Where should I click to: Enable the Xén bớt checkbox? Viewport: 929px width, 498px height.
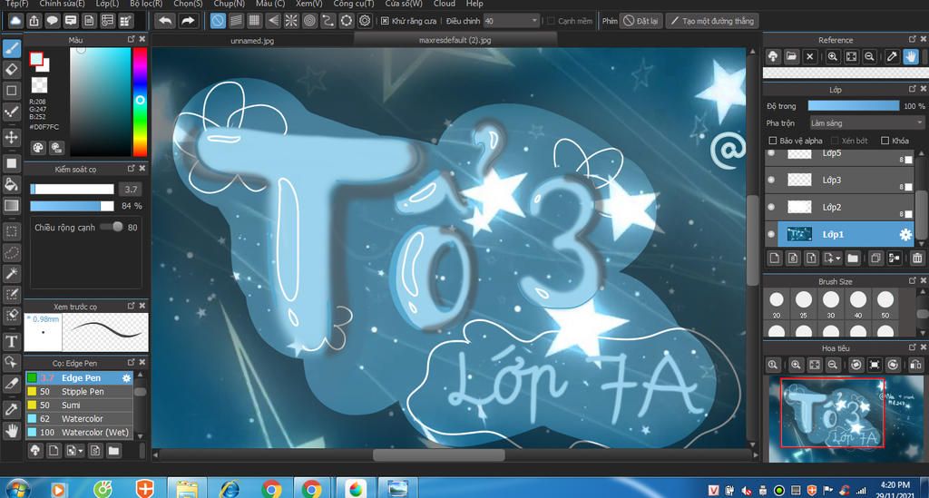(x=835, y=141)
